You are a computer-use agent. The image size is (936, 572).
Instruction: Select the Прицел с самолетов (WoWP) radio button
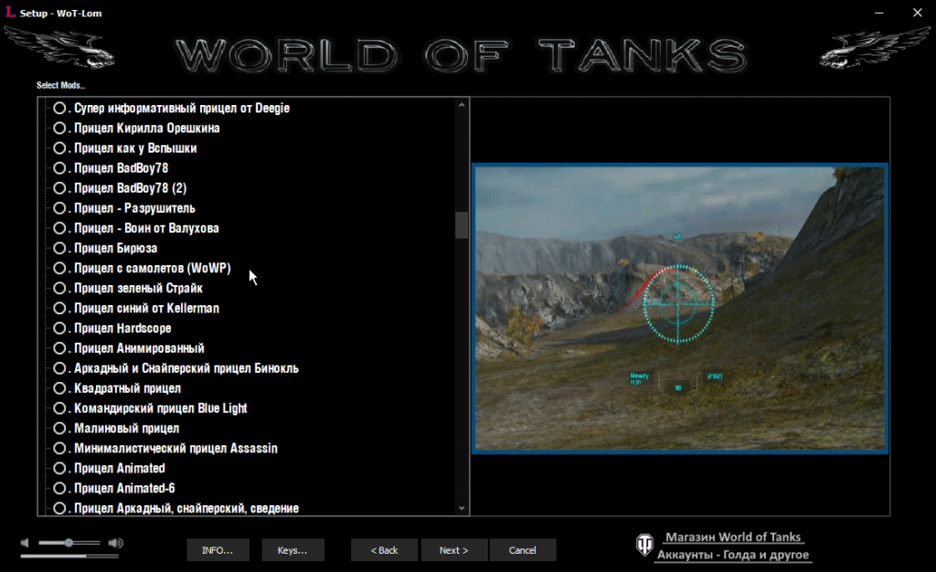tap(59, 269)
